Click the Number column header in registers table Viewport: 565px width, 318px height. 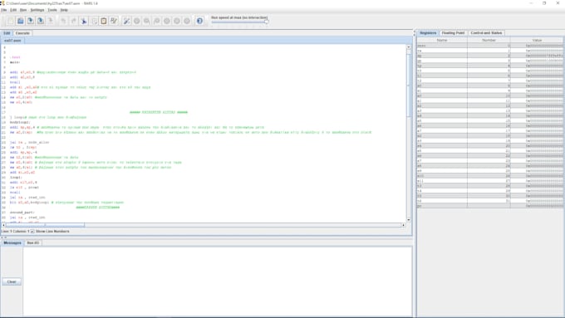(489, 40)
